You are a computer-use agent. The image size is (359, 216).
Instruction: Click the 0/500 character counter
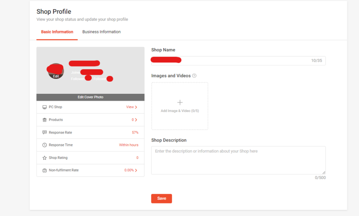(319, 177)
